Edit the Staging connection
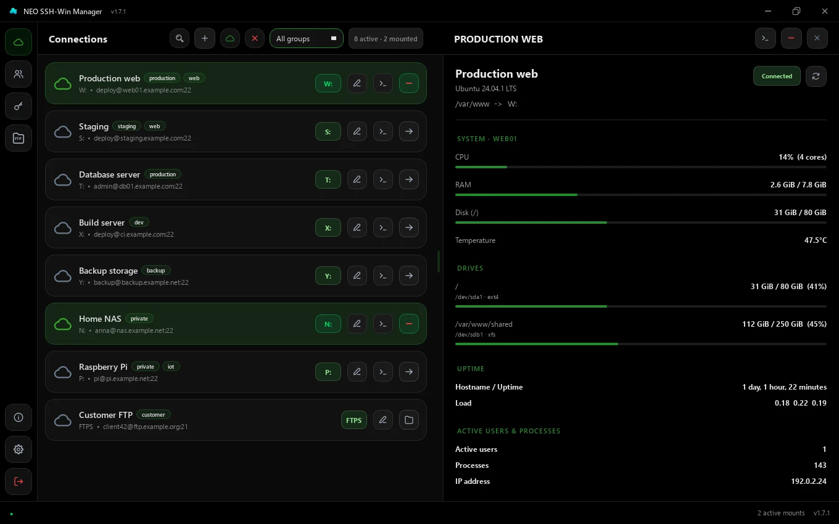The image size is (839, 524). click(x=357, y=131)
